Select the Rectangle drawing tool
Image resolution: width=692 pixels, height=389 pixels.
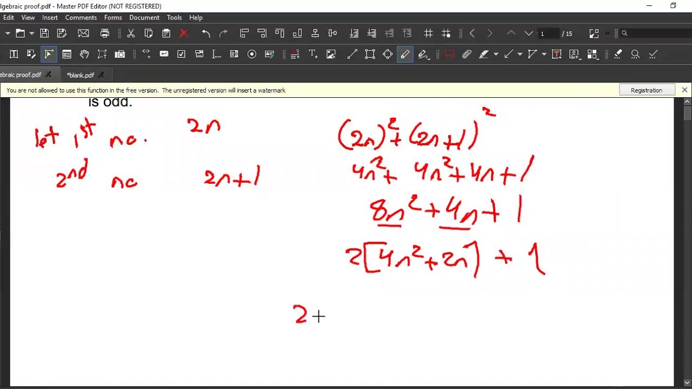pyautogui.click(x=370, y=54)
